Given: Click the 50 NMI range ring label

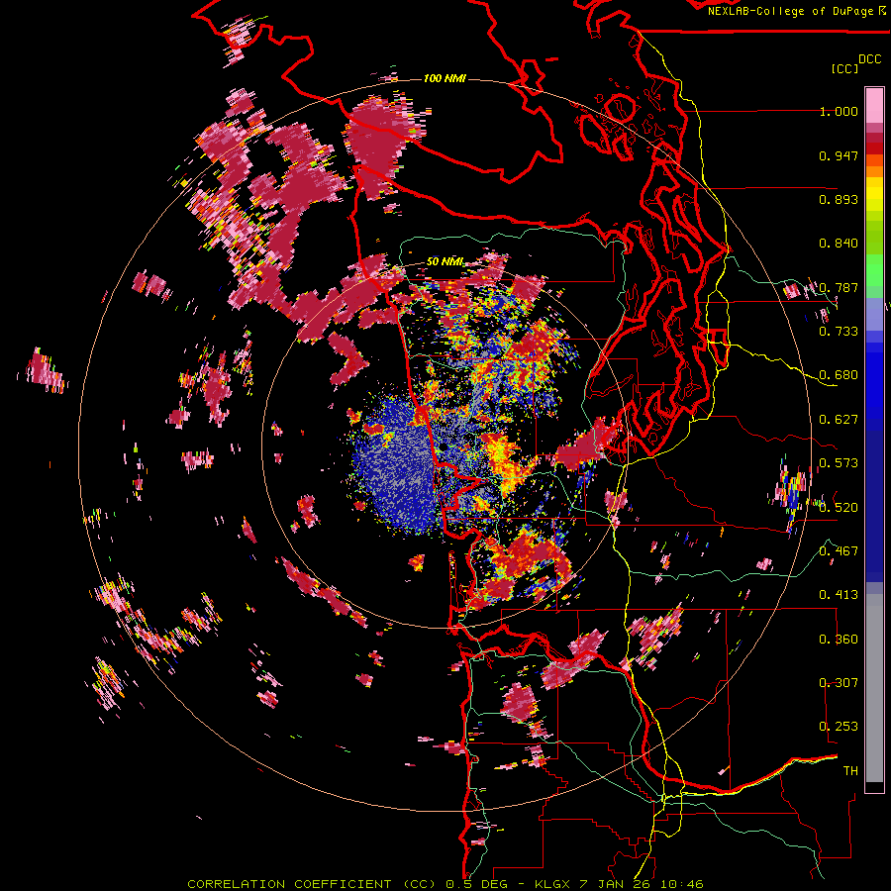Looking at the screenshot, I should click(445, 261).
